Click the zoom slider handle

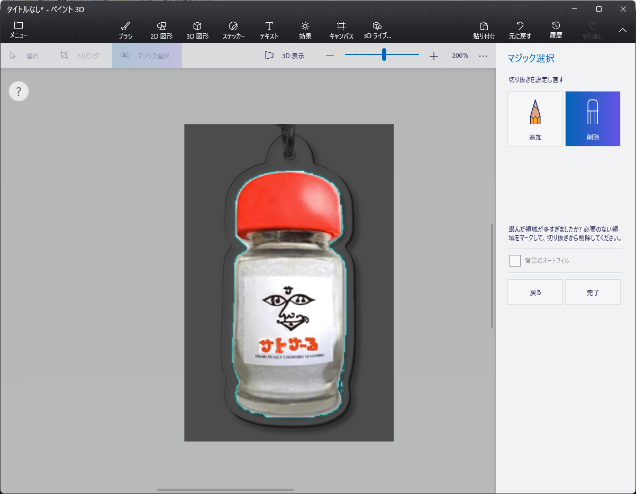(384, 54)
